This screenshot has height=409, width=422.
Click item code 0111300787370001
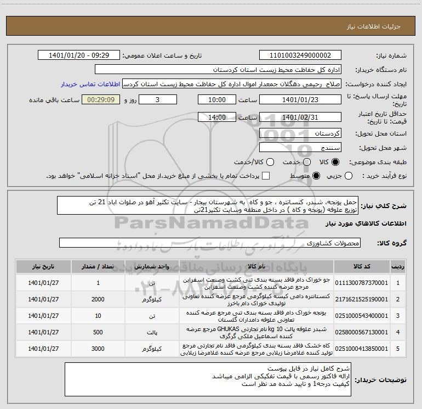(362, 283)
